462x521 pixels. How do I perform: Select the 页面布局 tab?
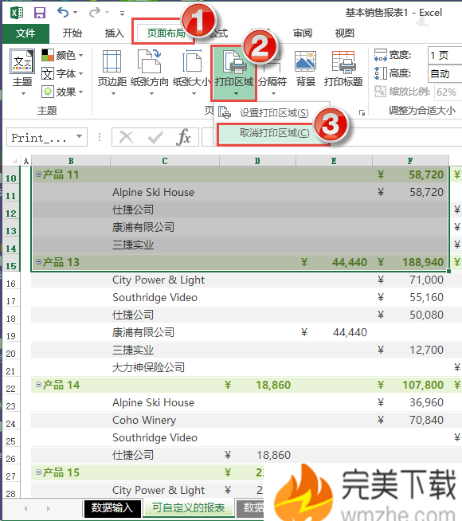pyautogui.click(x=166, y=33)
